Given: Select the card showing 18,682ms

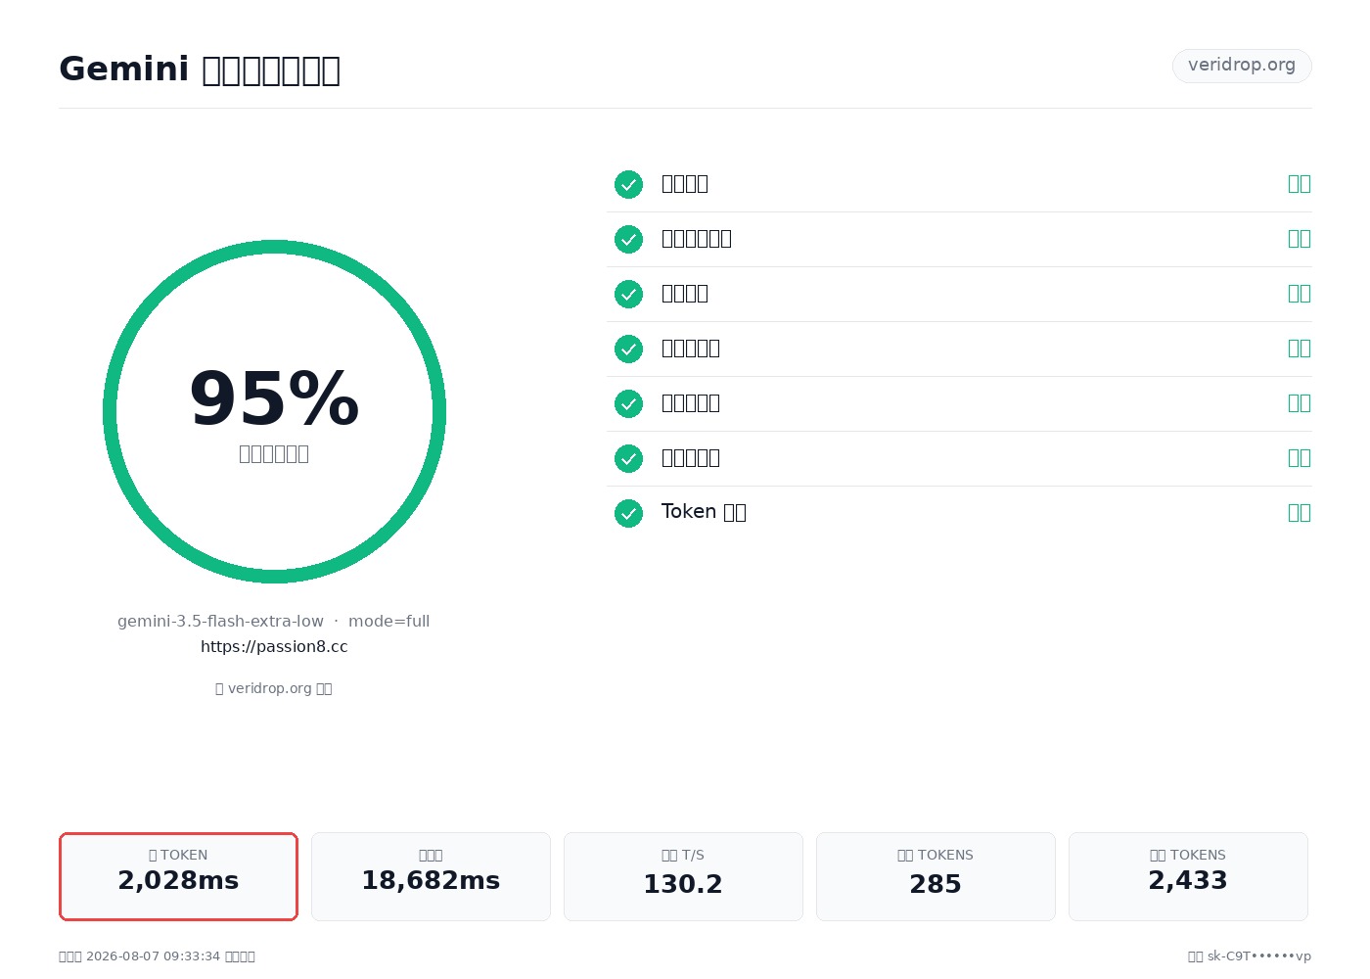Looking at the screenshot, I should coord(431,876).
